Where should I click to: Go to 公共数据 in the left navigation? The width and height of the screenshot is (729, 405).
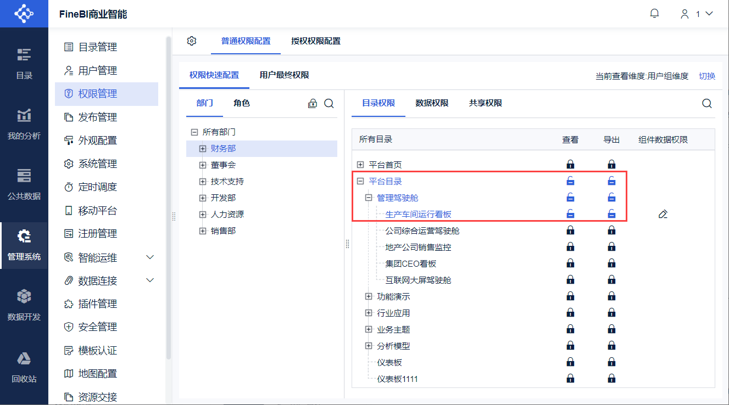click(x=24, y=184)
